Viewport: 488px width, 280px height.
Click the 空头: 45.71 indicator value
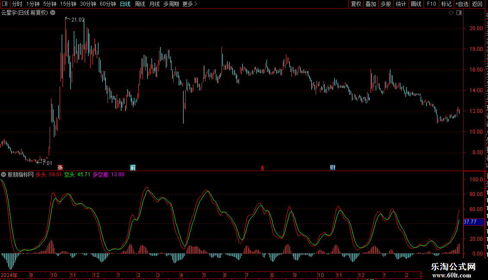(x=77, y=174)
